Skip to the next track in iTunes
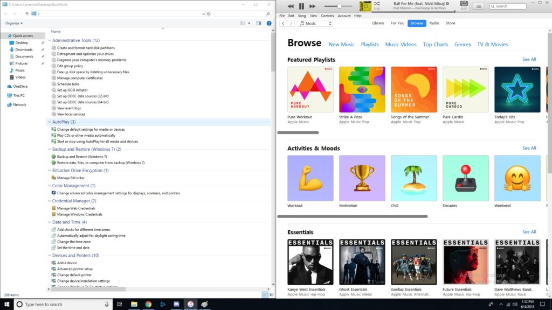 [313, 6]
